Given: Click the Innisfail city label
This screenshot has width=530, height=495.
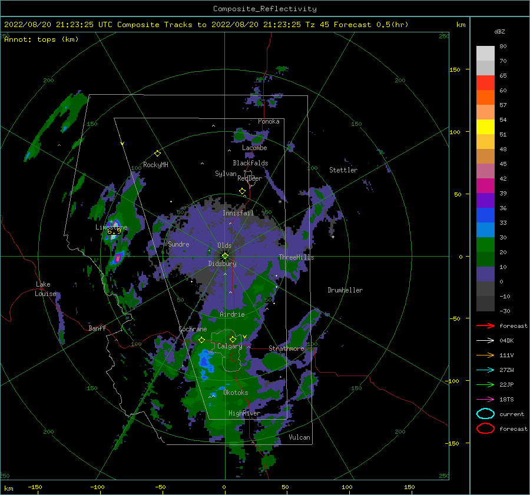Looking at the screenshot, I should tap(238, 213).
